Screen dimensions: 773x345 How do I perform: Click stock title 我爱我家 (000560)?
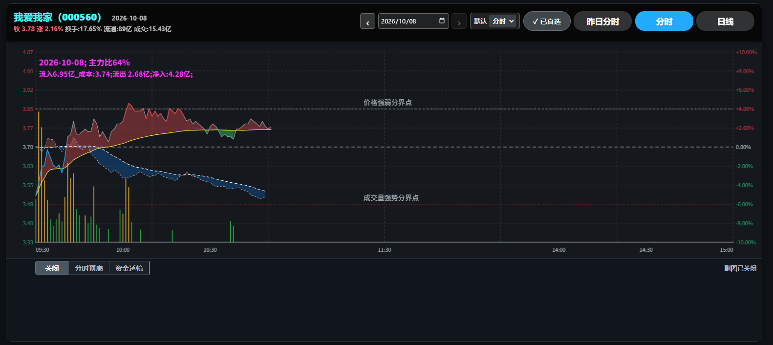click(x=57, y=17)
